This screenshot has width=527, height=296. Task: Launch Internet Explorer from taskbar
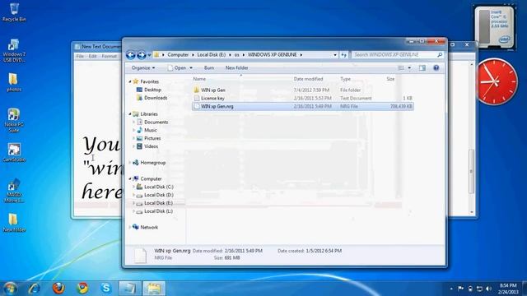coord(34,289)
